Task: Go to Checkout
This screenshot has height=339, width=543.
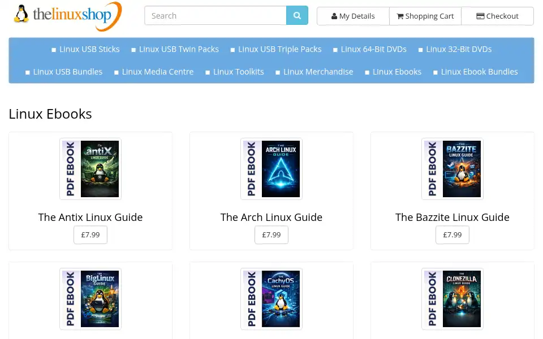Action: [x=497, y=16]
